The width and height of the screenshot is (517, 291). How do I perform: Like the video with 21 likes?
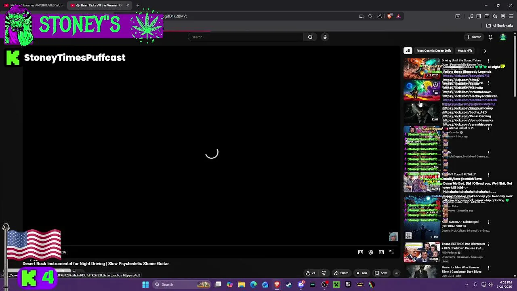(x=310, y=273)
